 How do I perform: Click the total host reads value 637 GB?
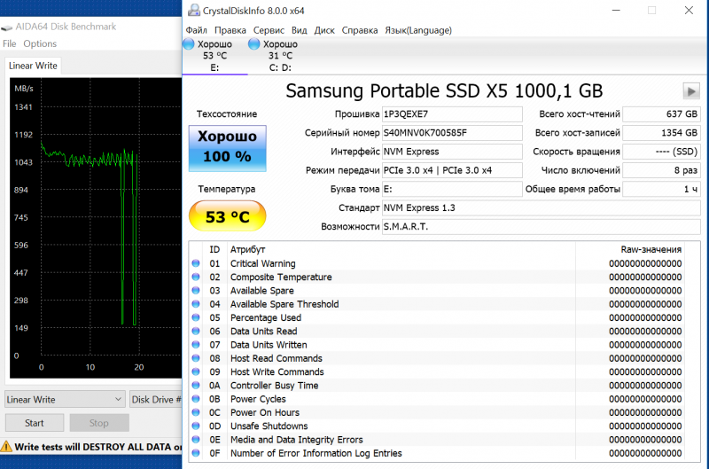point(661,114)
